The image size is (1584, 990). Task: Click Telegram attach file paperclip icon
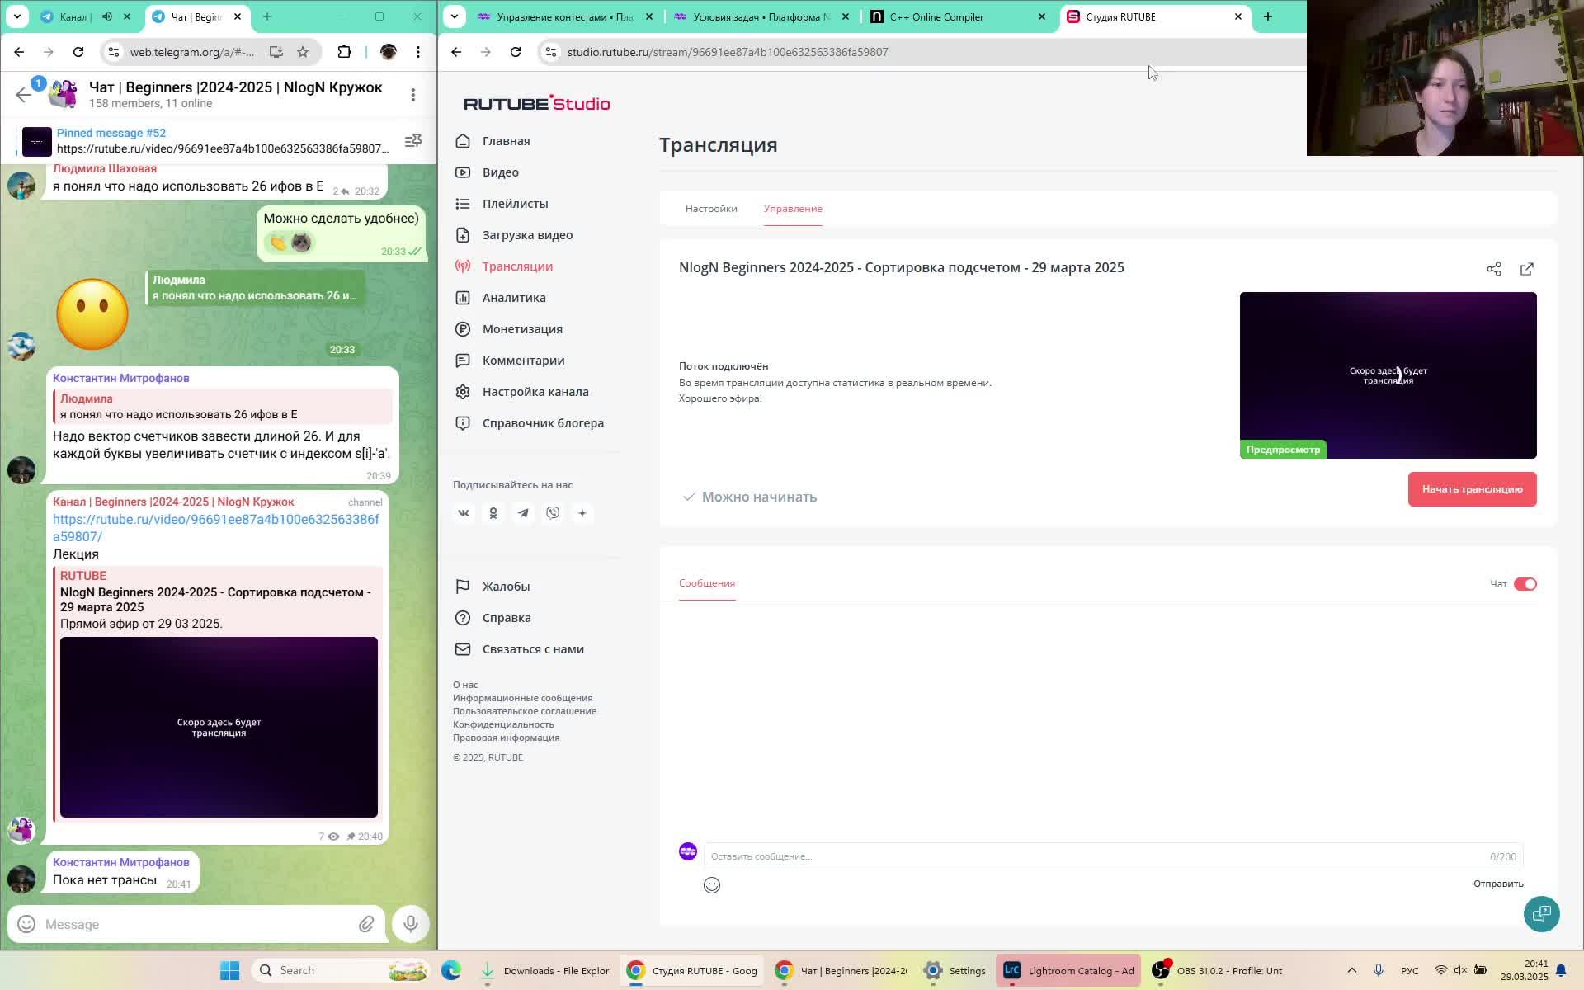(366, 924)
